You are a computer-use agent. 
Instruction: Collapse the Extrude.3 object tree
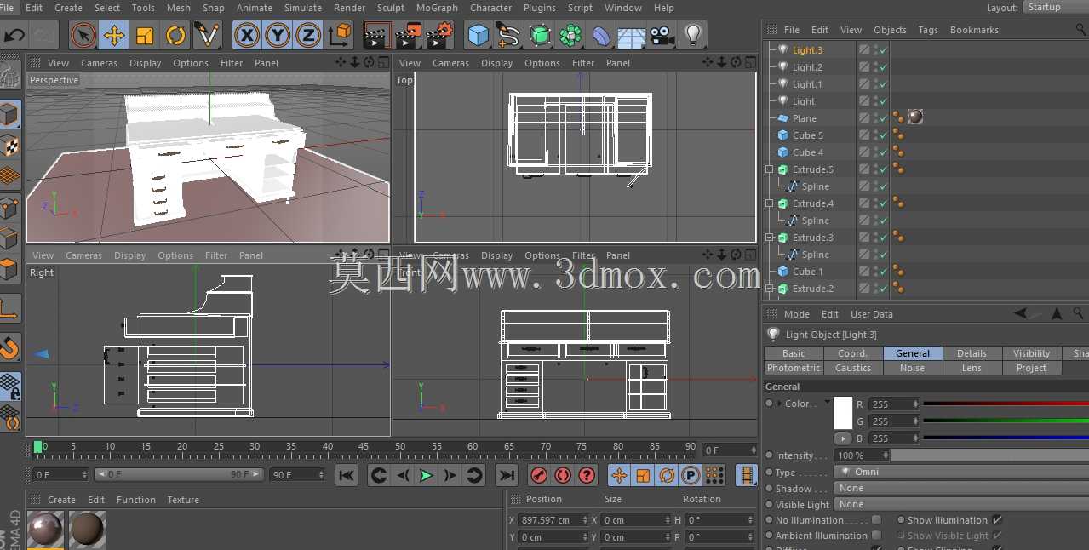click(770, 238)
